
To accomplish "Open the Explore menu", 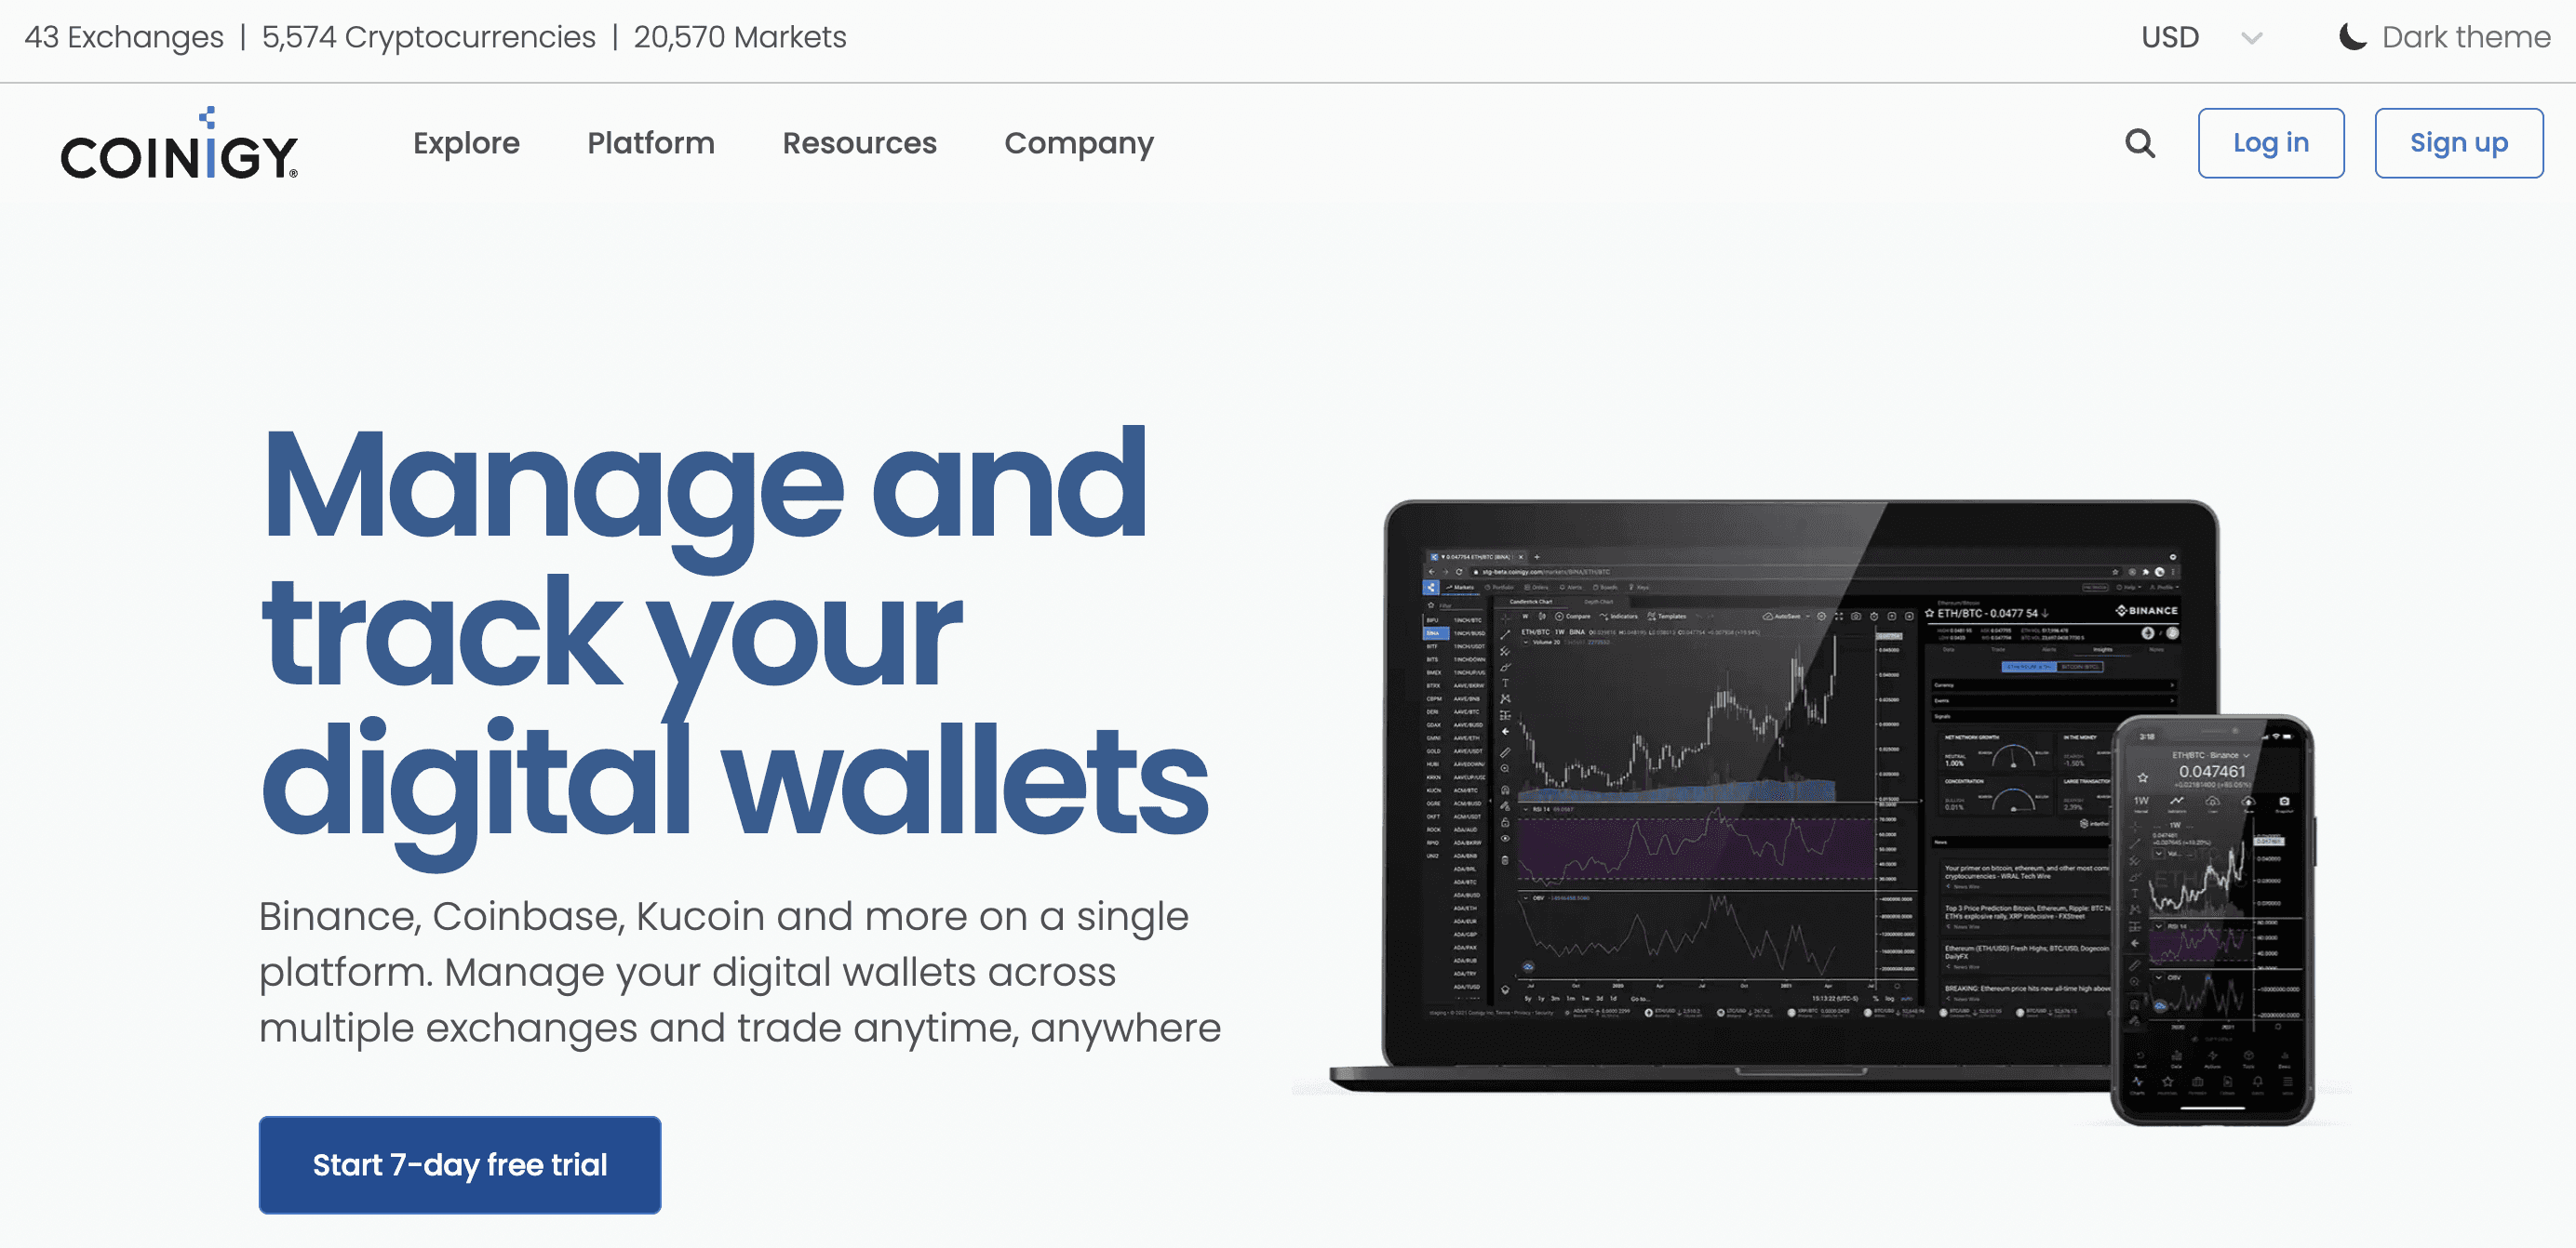I will click(x=465, y=143).
